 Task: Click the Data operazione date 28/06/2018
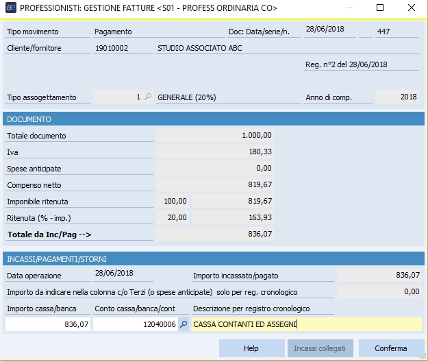pos(115,275)
